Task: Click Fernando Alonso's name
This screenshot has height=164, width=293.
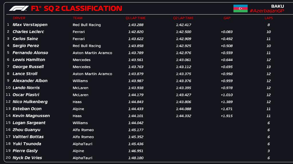Action: point(30,53)
